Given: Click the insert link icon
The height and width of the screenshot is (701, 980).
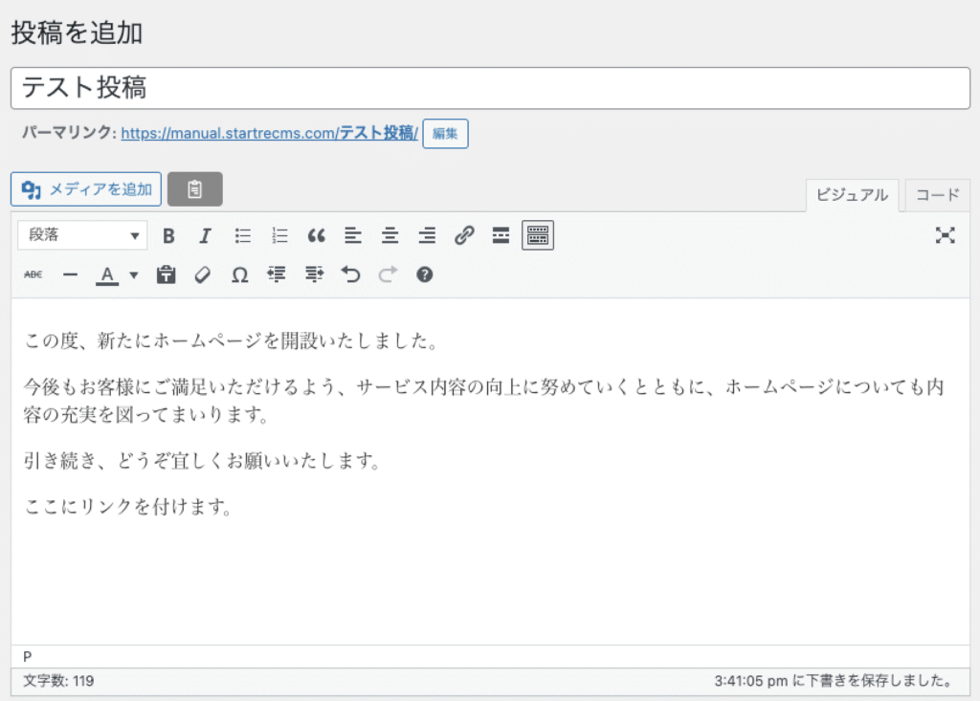Looking at the screenshot, I should click(464, 236).
